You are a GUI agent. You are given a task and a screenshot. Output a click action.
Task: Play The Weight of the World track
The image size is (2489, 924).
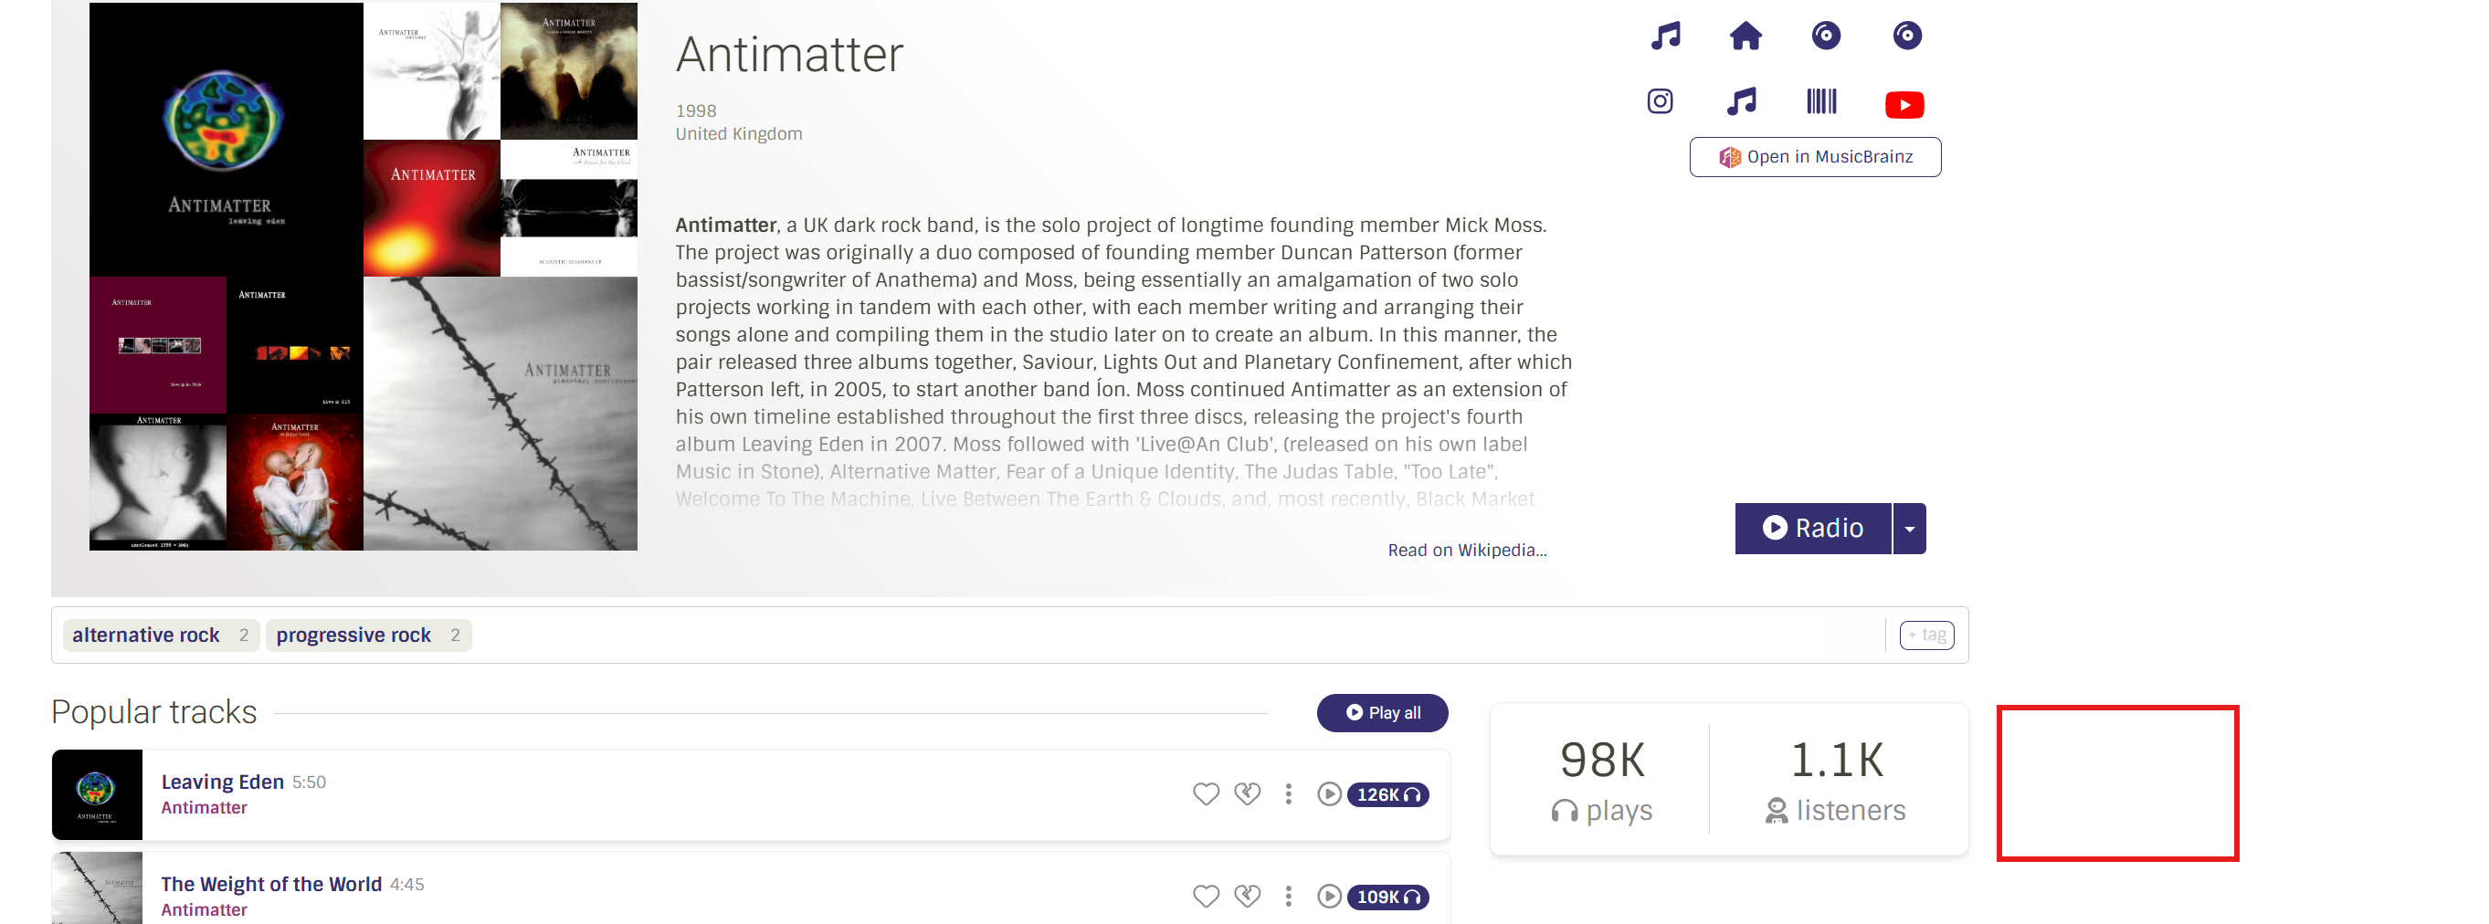pyautogui.click(x=1329, y=896)
